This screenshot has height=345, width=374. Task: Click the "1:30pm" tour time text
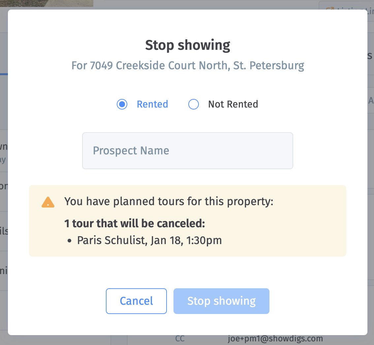204,240
